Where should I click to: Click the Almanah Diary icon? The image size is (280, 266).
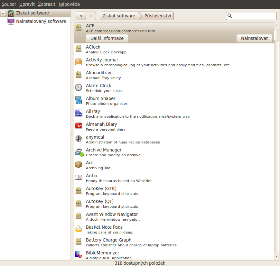pyautogui.click(x=79, y=126)
